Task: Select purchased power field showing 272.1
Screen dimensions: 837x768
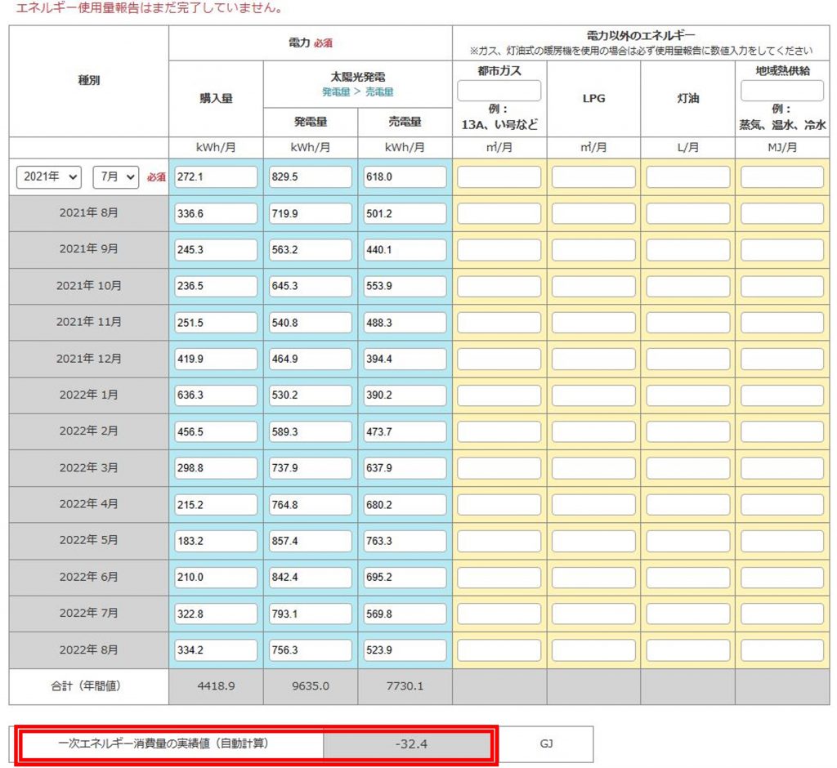Action: [x=216, y=177]
